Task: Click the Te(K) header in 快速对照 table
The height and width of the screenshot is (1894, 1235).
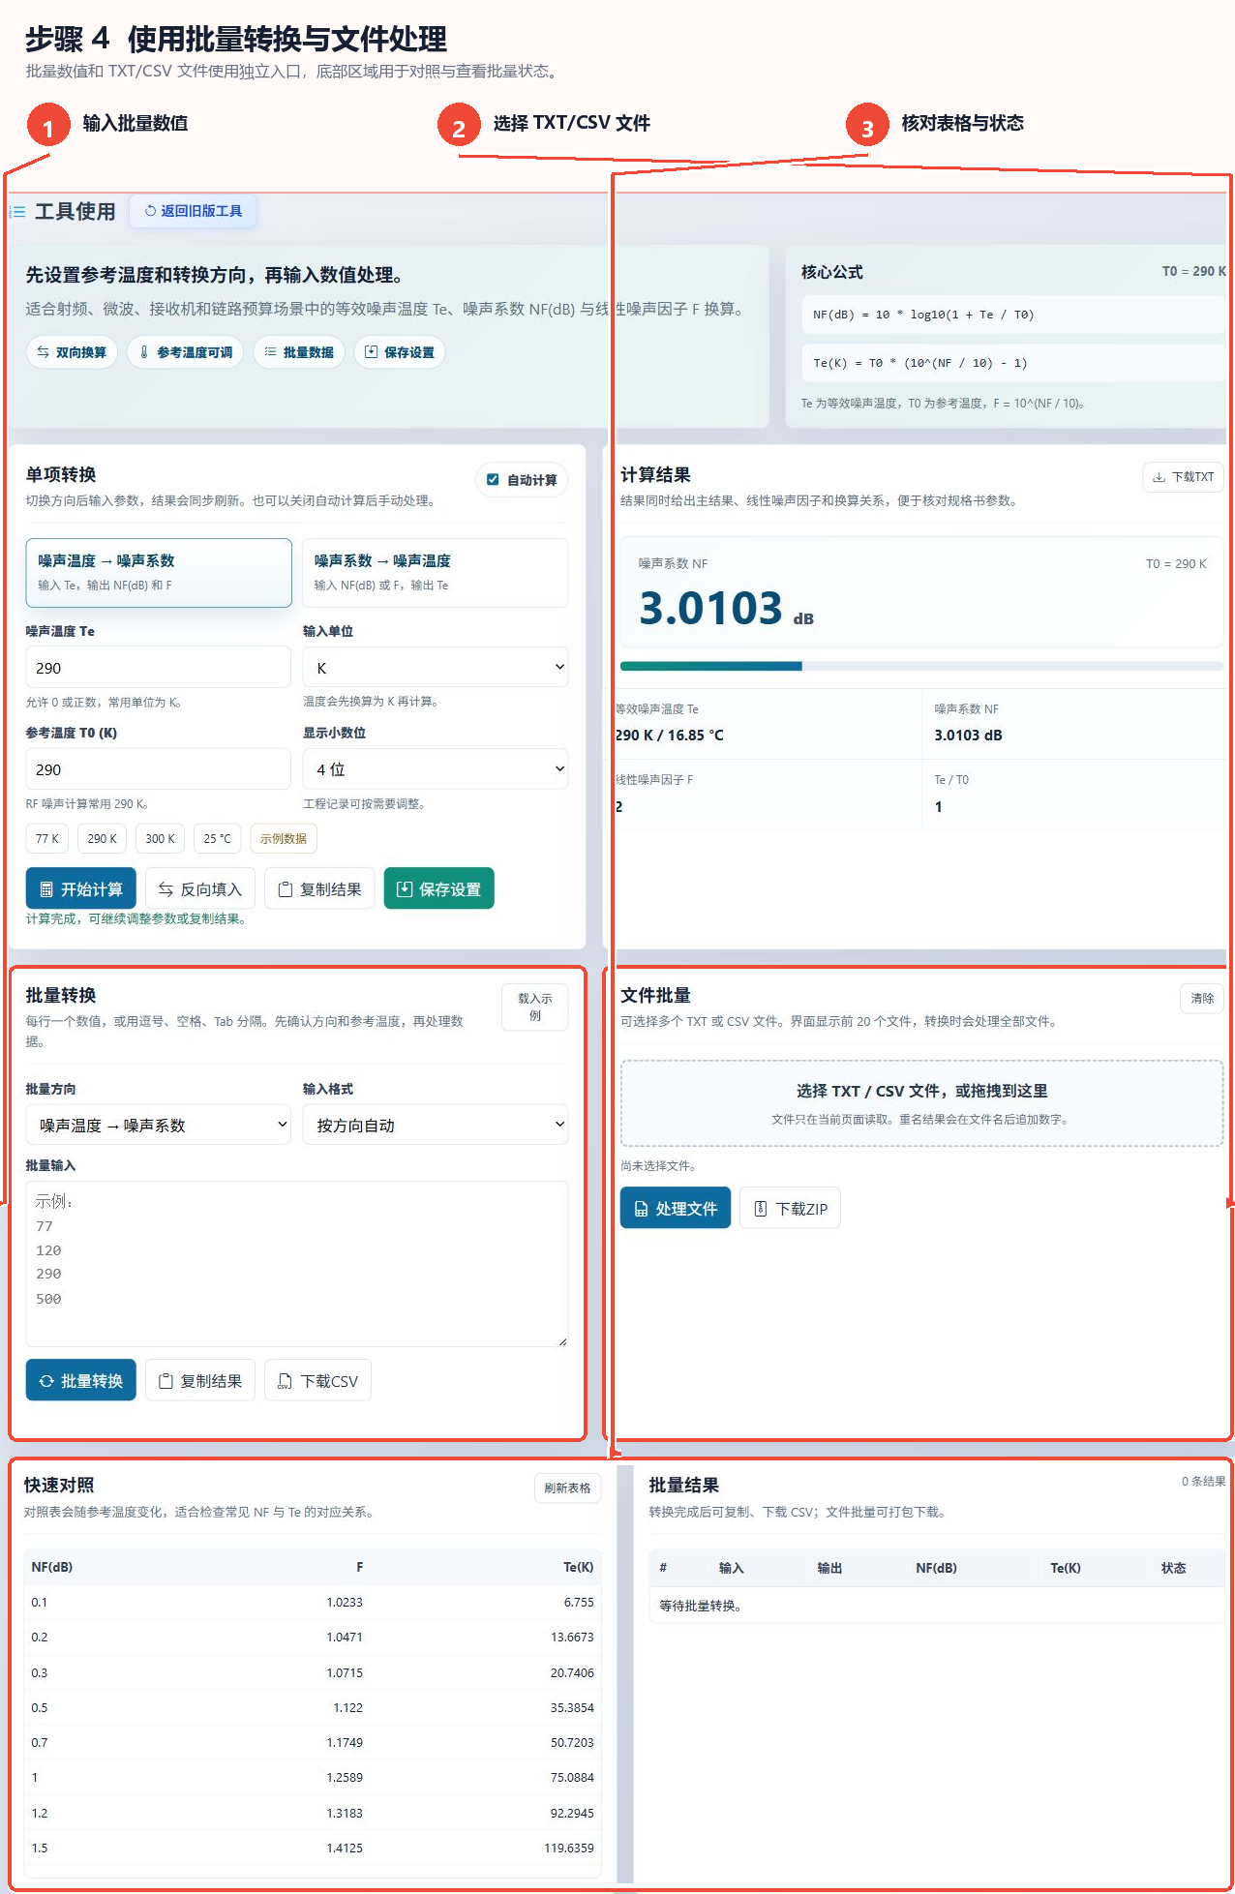Action: [x=579, y=1567]
